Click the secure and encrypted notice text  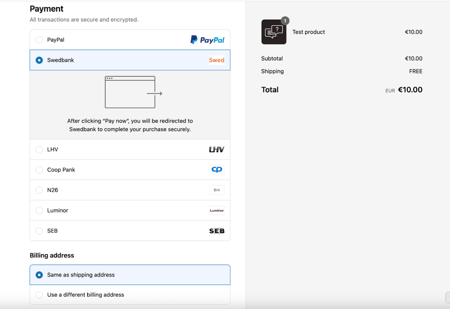(x=84, y=20)
